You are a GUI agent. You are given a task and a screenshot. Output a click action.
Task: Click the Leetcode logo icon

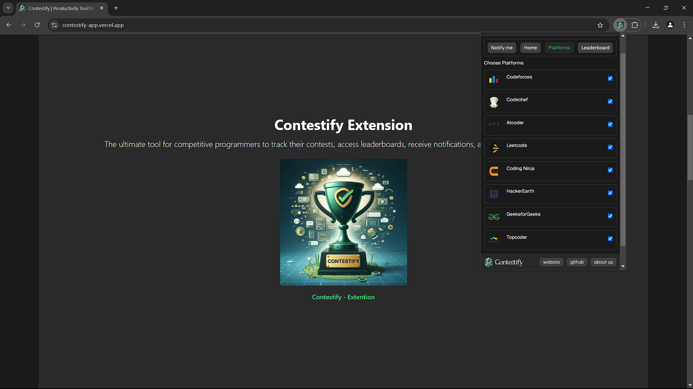[494, 148]
